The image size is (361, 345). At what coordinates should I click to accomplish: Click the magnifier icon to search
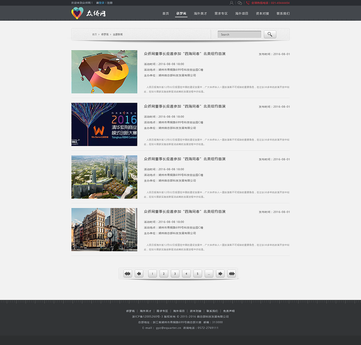tap(270, 34)
